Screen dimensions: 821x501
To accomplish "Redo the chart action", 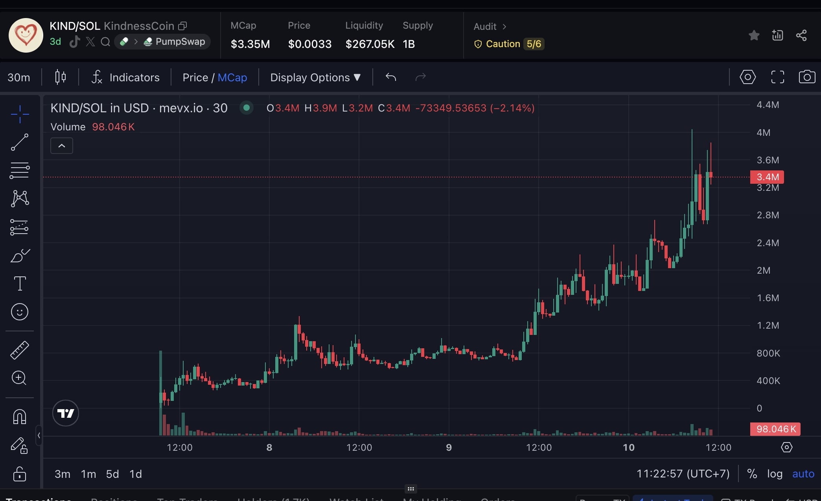I will click(421, 77).
